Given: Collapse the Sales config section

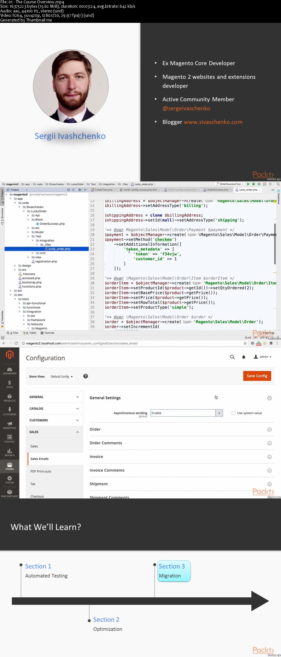Looking at the screenshot, I should click(x=54, y=432).
